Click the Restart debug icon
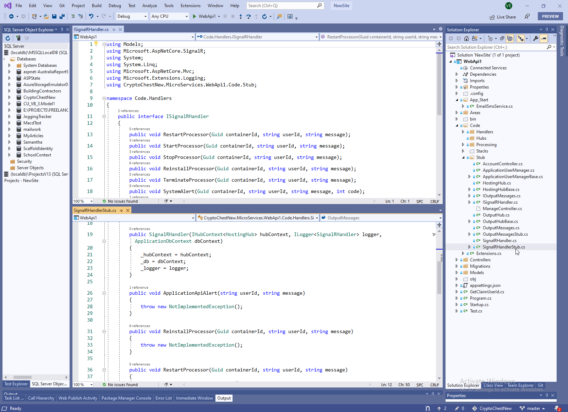Screen dimensions: 568x412 point(264,16)
